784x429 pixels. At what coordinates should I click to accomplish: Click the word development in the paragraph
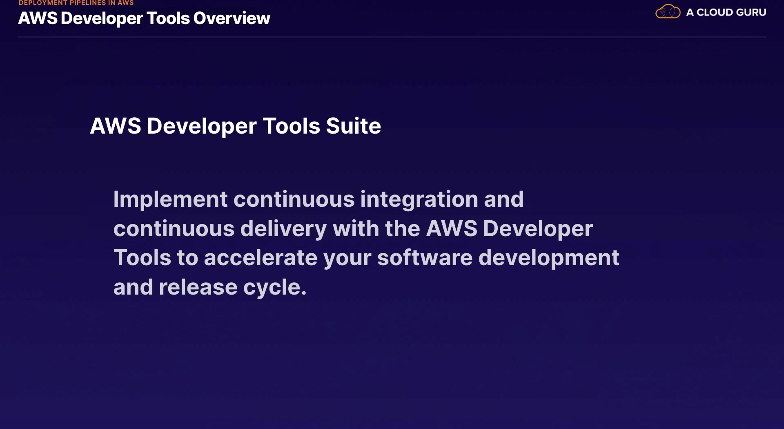[x=549, y=258]
